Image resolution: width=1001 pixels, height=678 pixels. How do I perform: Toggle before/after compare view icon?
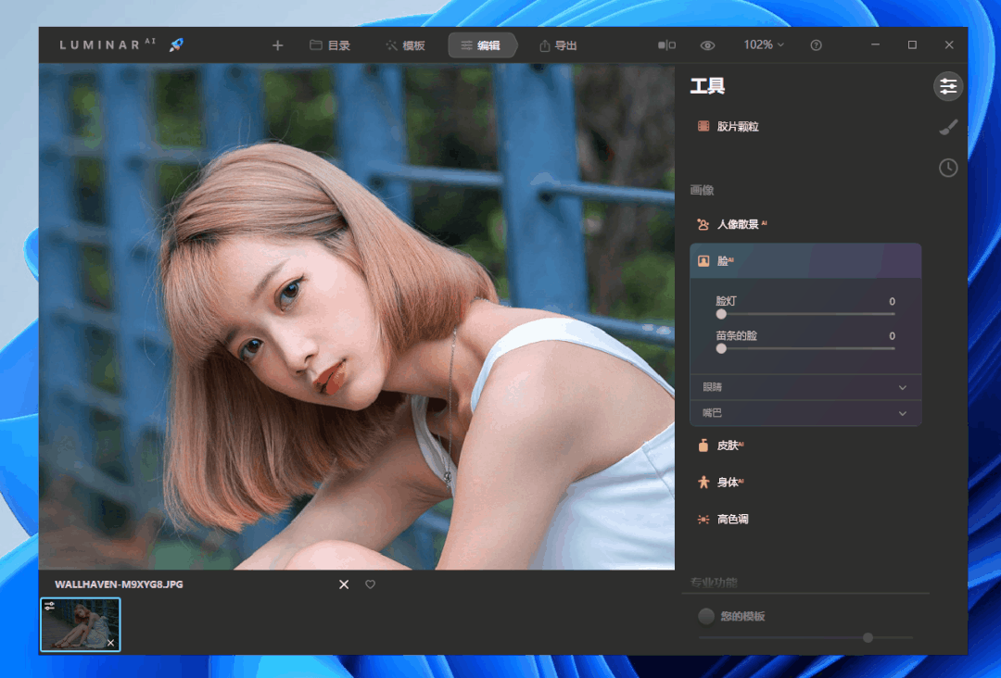(x=666, y=44)
